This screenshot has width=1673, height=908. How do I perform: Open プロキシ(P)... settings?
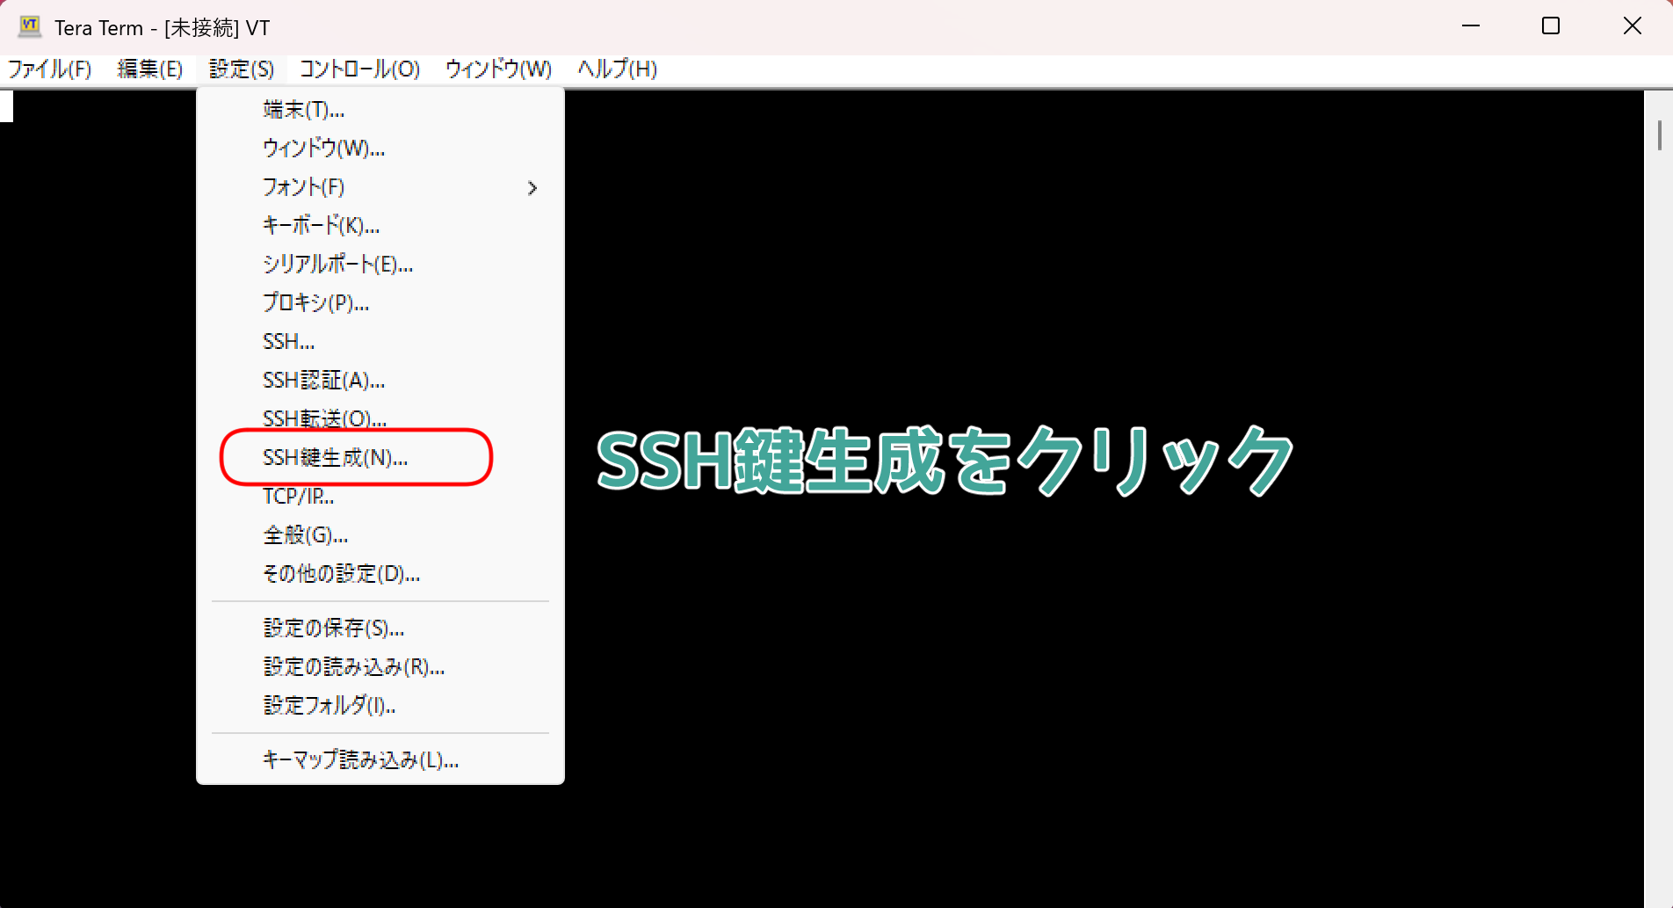pos(315,303)
